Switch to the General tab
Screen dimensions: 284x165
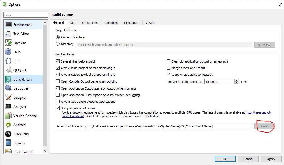click(x=58, y=22)
